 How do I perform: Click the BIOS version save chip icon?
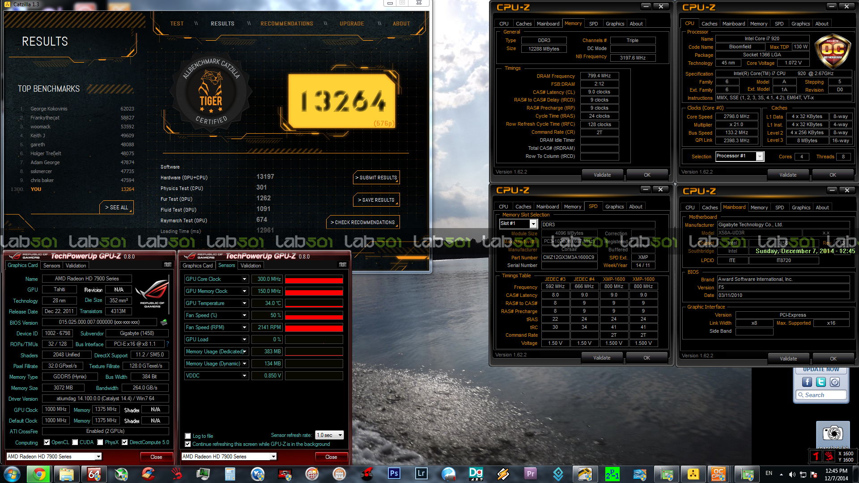[164, 322]
